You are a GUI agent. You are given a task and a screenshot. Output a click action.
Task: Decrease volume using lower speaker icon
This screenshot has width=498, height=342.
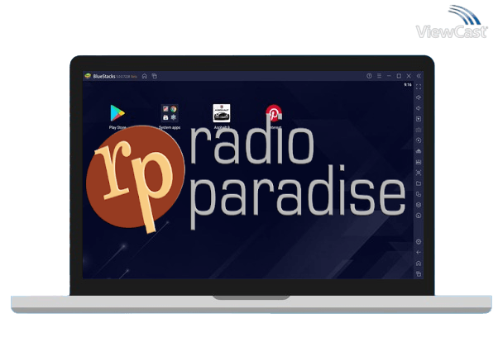click(419, 108)
